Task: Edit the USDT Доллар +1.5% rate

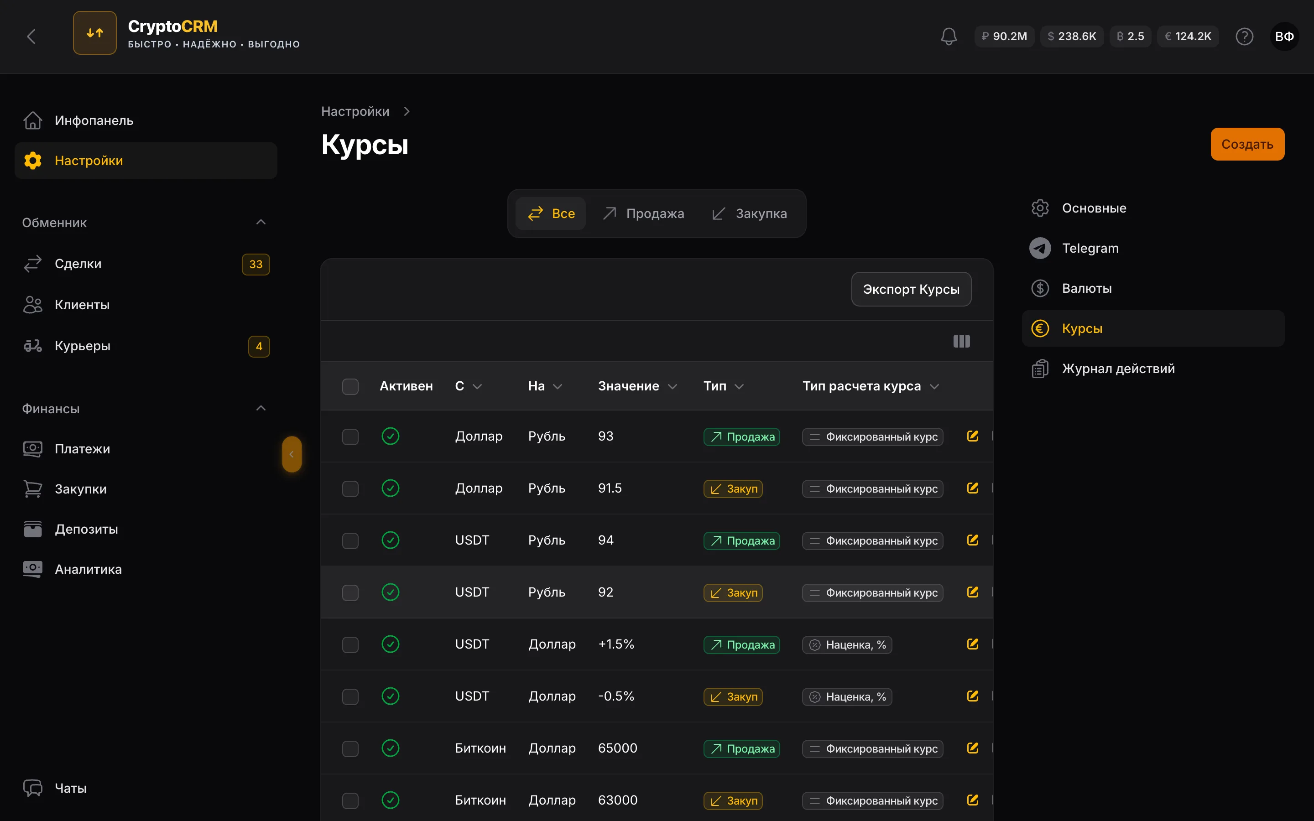Action: pyautogui.click(x=972, y=644)
